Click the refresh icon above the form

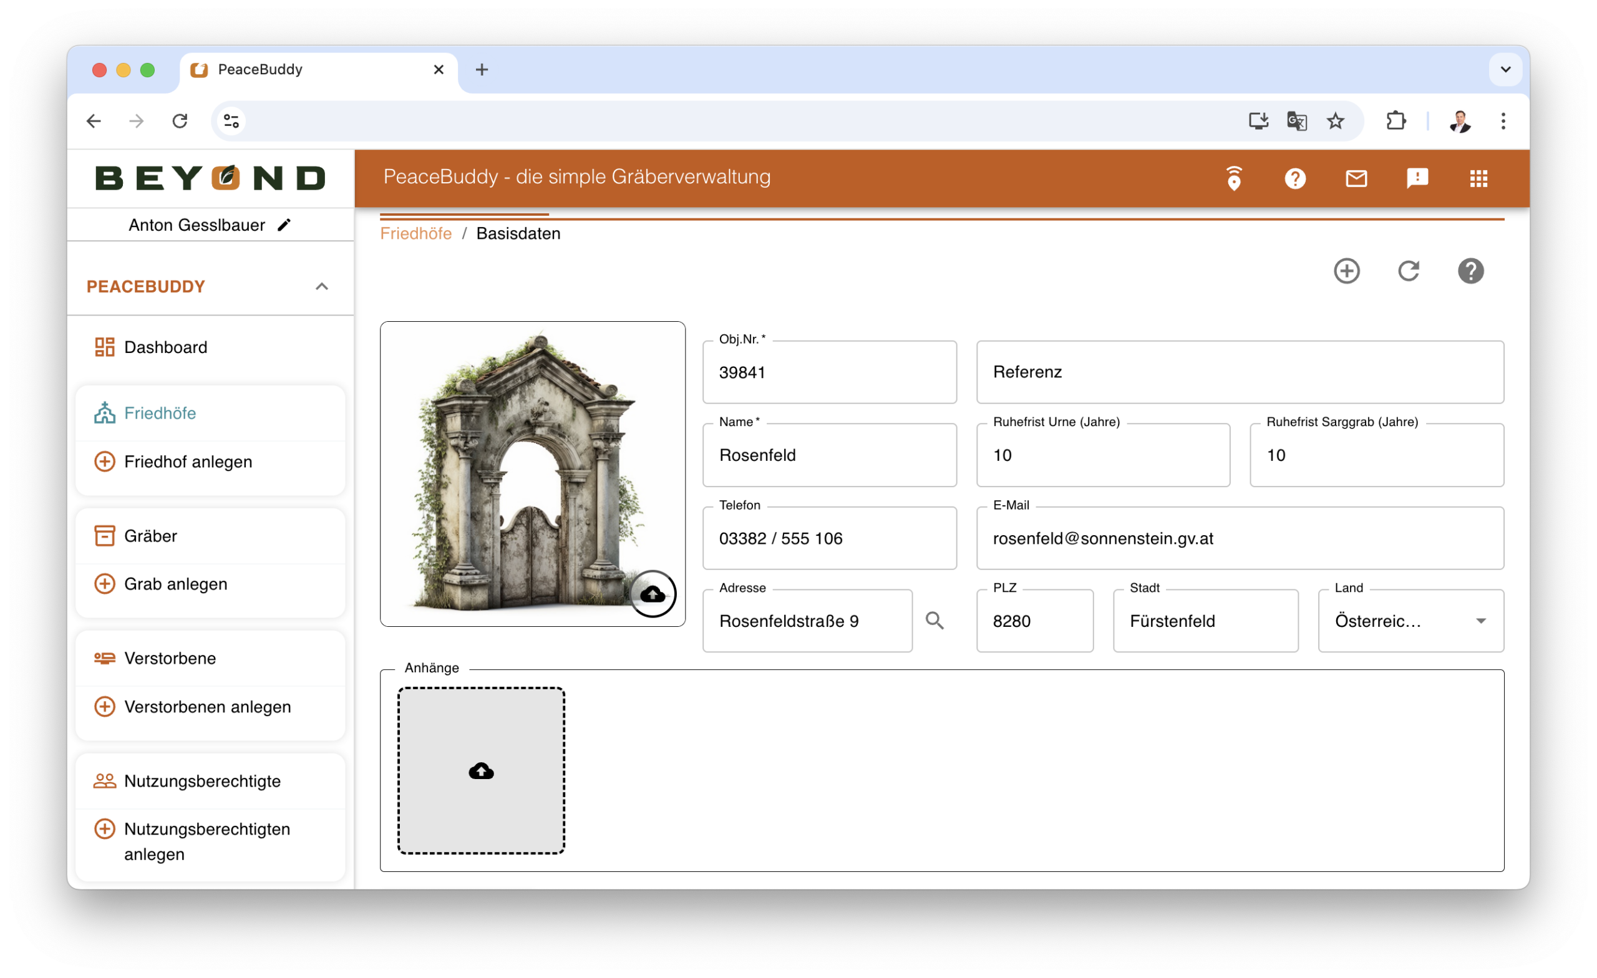pyautogui.click(x=1409, y=271)
